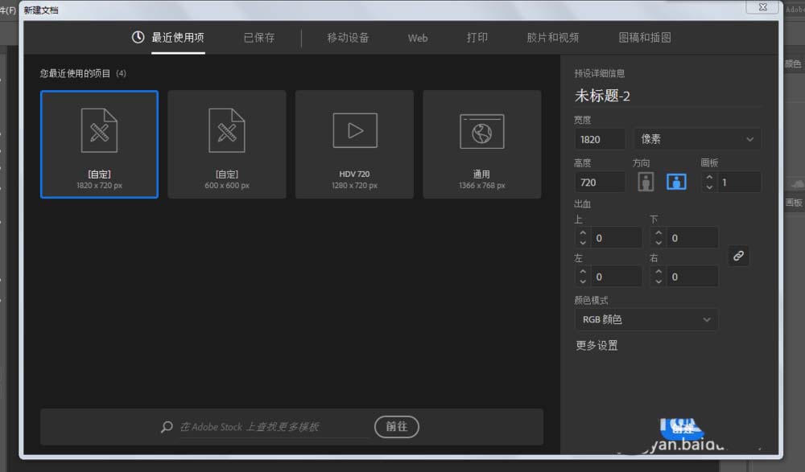Click the Adobe Stock template search field

point(273,427)
